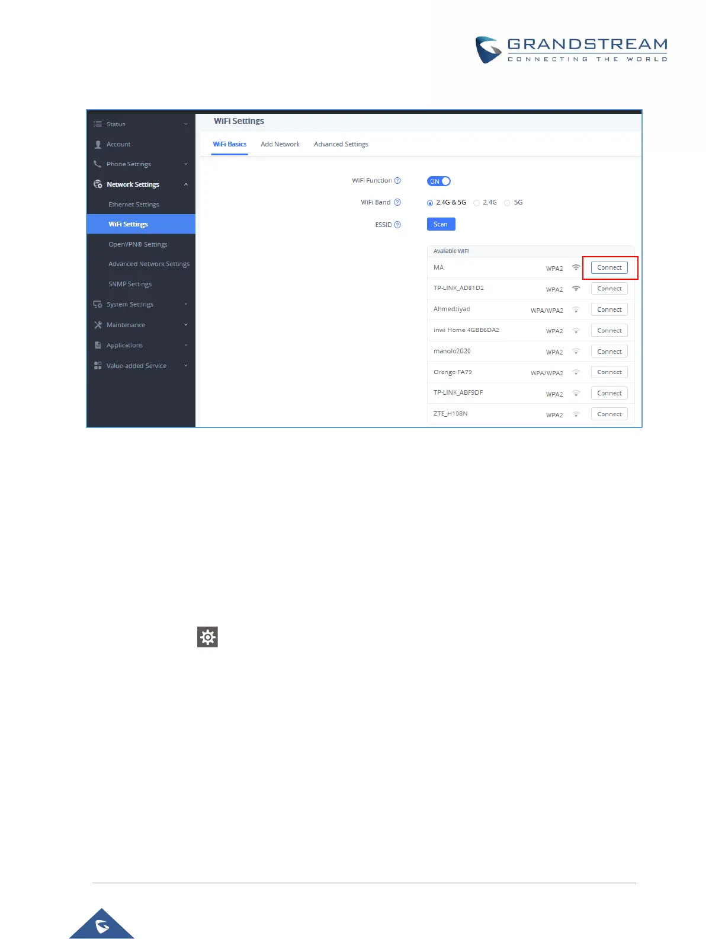This screenshot has height=939, width=725.
Task: Switch to the Add Network tab
Action: pyautogui.click(x=280, y=144)
